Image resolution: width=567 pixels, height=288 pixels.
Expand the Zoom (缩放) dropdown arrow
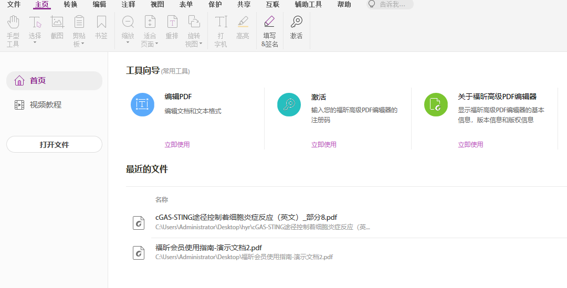[x=128, y=42]
